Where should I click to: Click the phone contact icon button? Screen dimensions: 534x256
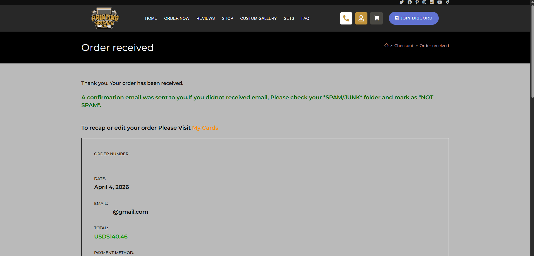point(346,18)
